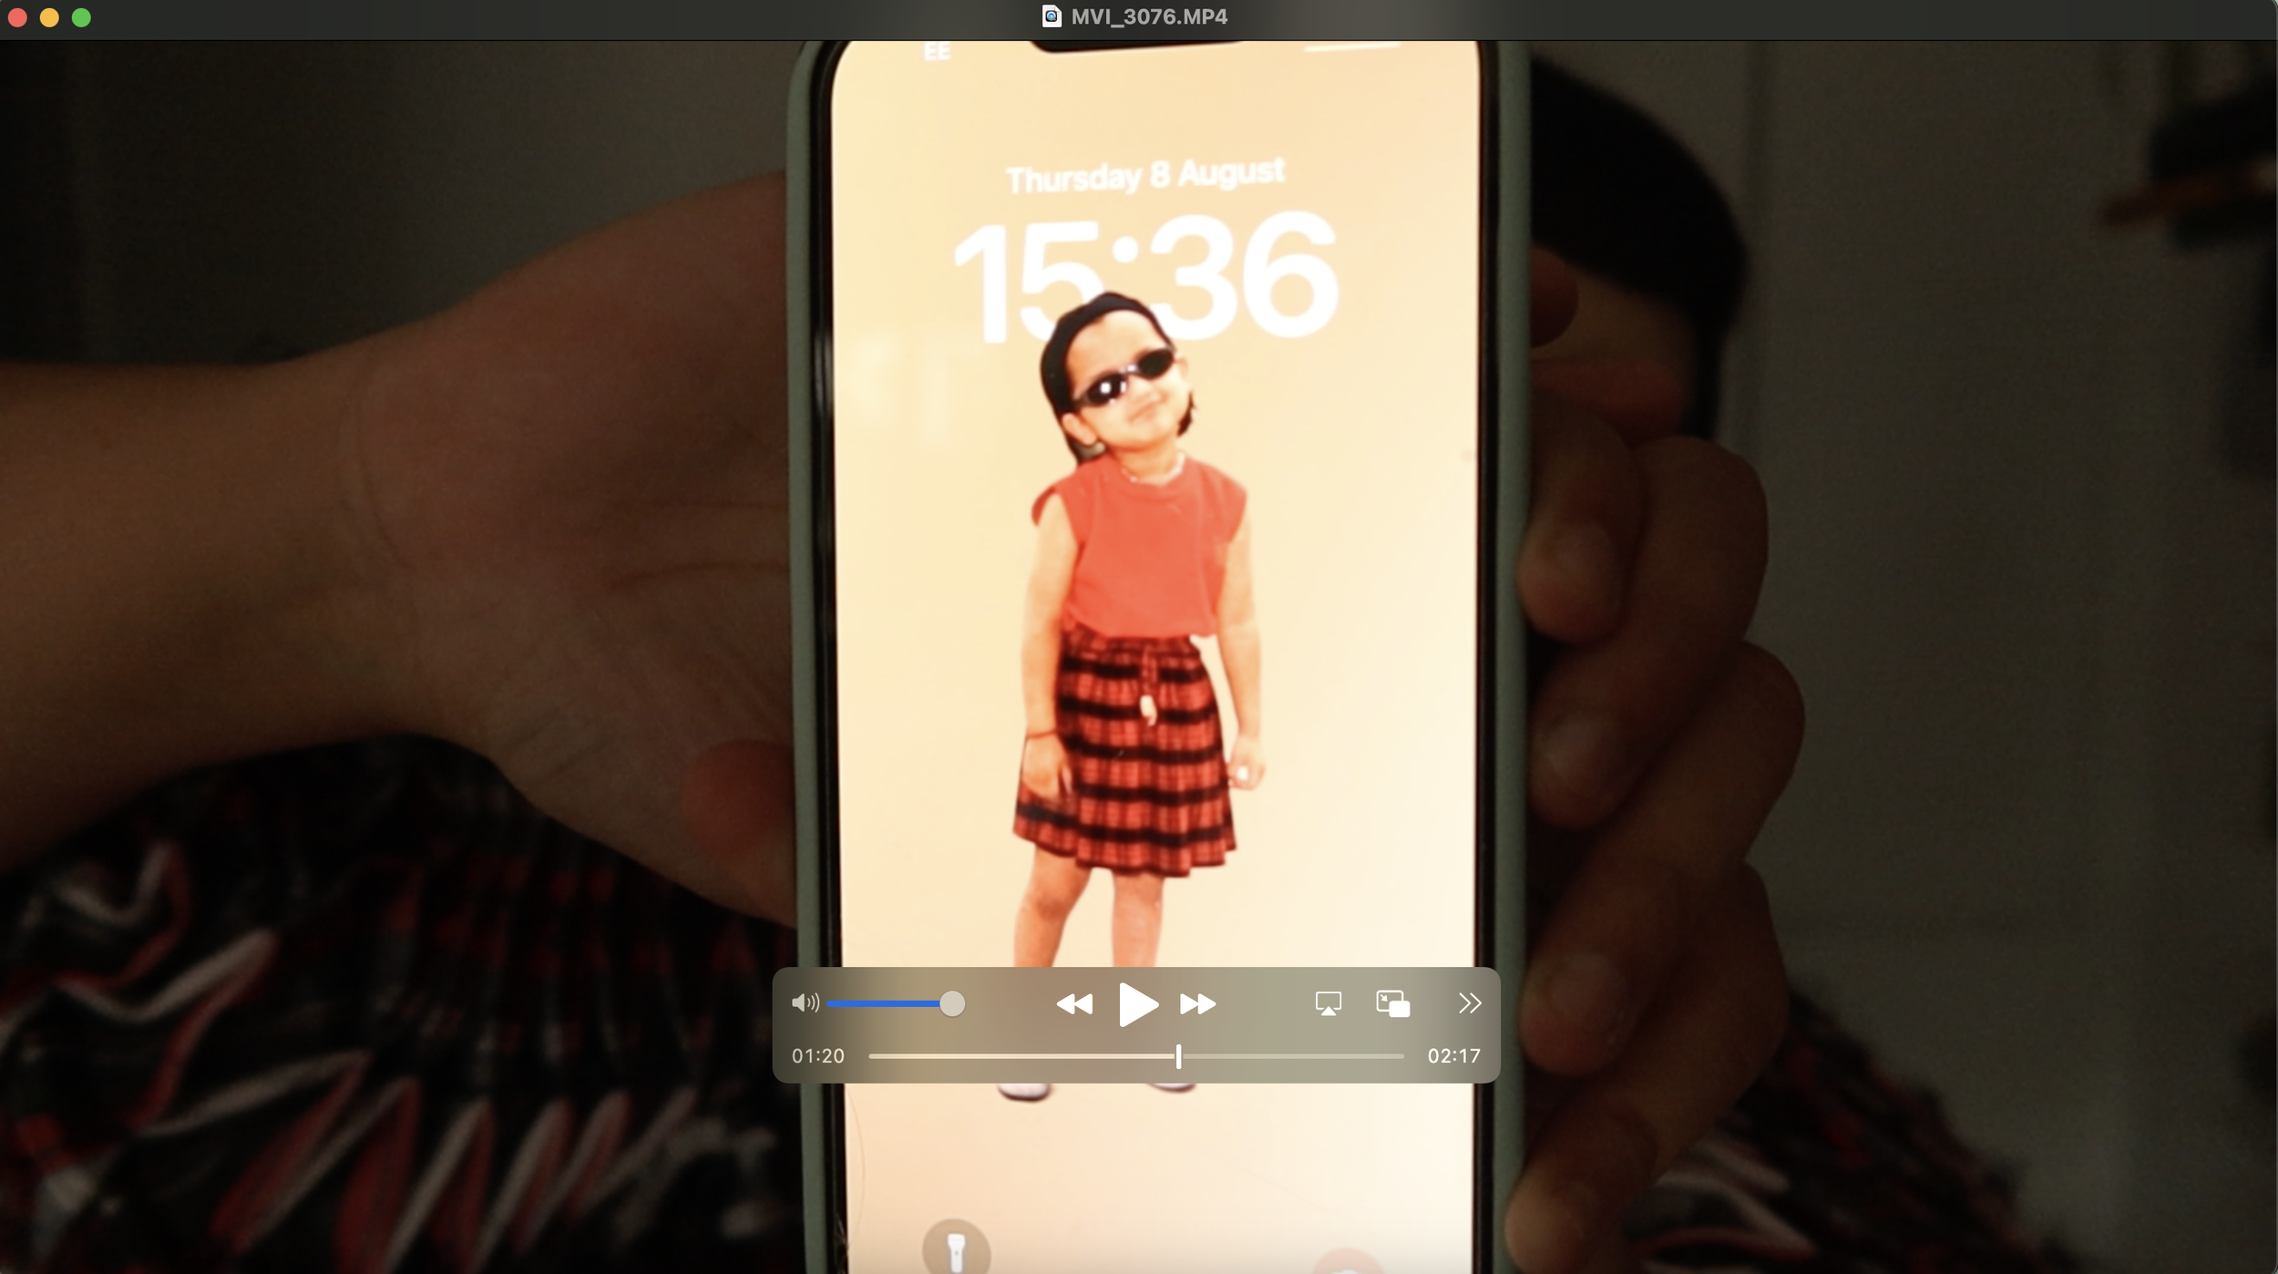Viewport: 2278px width, 1274px height.
Task: Minimize the window with the yellow button
Action: [x=49, y=17]
